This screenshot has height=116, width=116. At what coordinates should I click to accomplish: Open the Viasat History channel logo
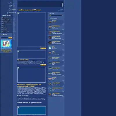point(50,94)
